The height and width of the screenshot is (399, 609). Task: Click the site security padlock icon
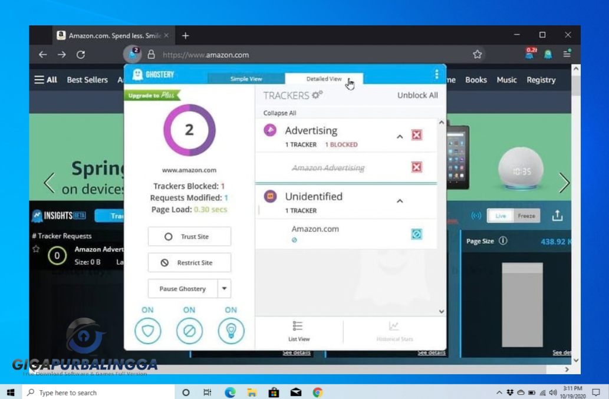coord(151,54)
